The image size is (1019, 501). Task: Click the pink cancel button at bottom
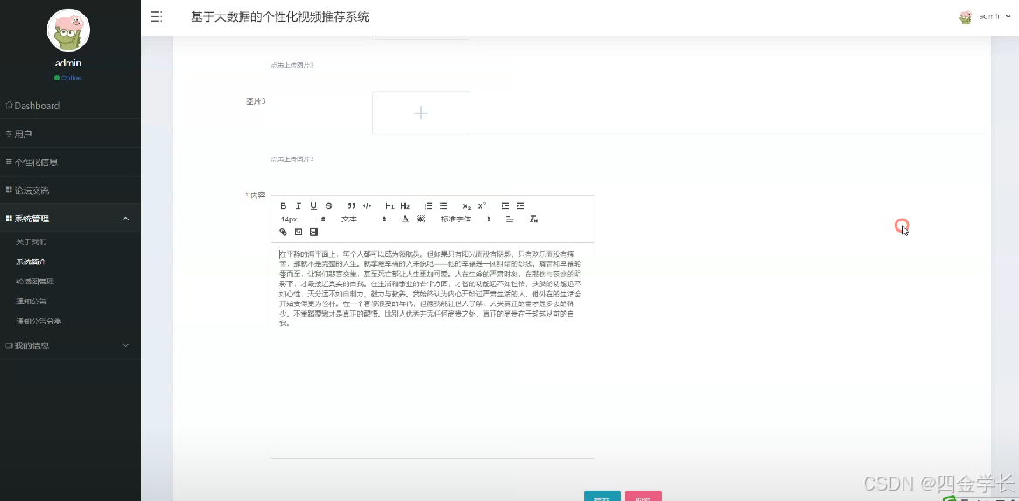(643, 496)
